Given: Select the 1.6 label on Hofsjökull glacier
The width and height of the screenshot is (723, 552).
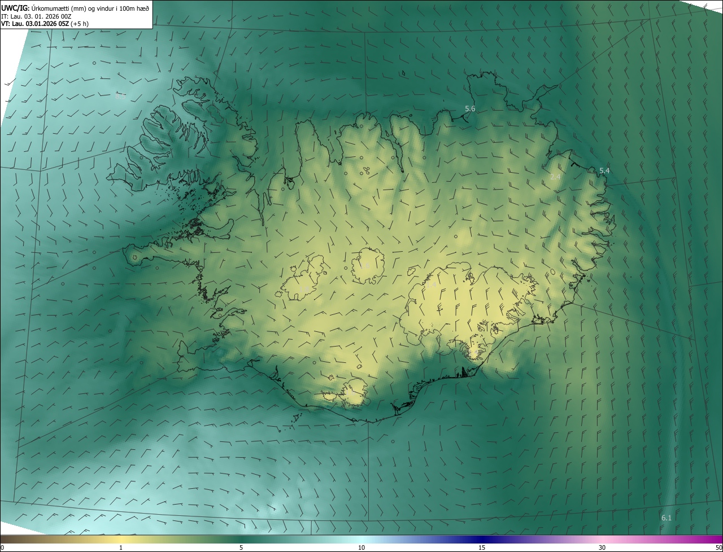Looking at the screenshot, I should click(x=366, y=265).
